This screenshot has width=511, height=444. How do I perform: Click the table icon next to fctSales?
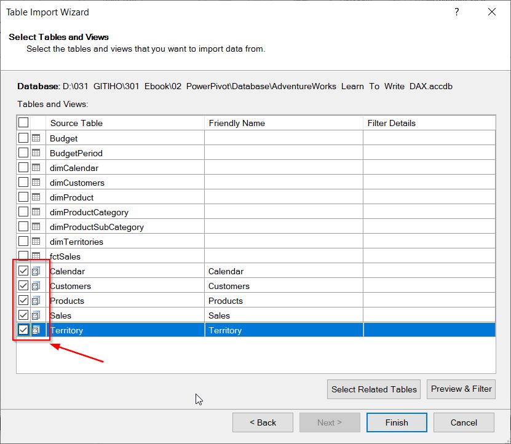pos(36,256)
